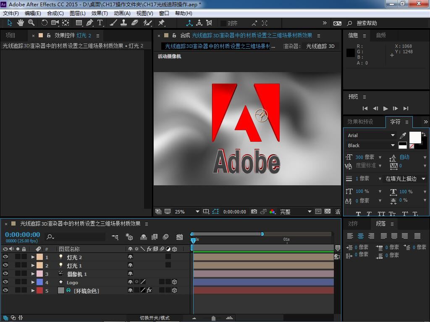Viewport: 430px width, 322px height.
Task: Click the white fill color swatch
Action: click(415, 137)
